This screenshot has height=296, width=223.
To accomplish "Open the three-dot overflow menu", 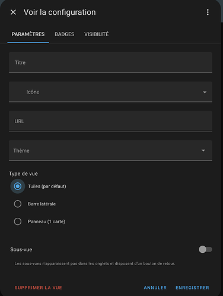I will (208, 12).
